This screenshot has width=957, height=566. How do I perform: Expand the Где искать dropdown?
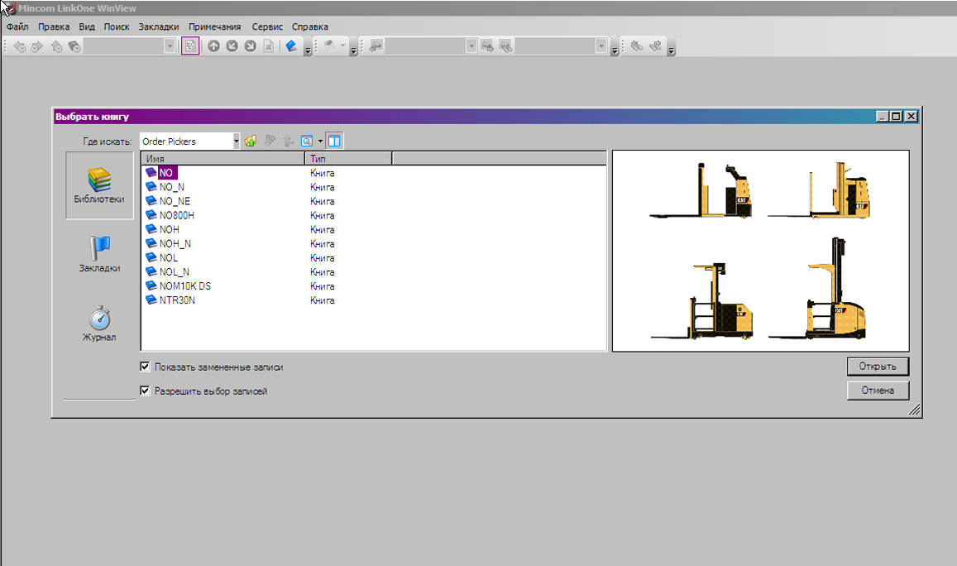click(x=236, y=141)
